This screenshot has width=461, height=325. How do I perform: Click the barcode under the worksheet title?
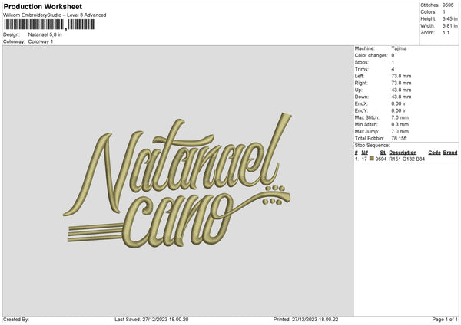point(49,25)
